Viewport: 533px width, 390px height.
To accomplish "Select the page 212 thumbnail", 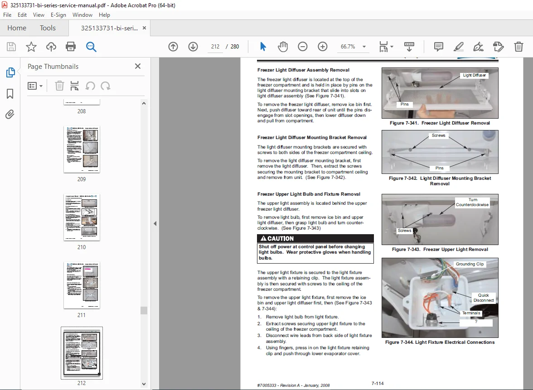I will 82,353.
